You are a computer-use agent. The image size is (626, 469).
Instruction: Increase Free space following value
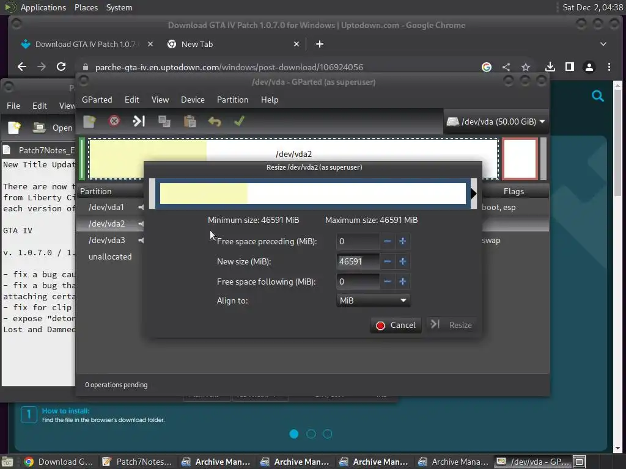pyautogui.click(x=403, y=282)
